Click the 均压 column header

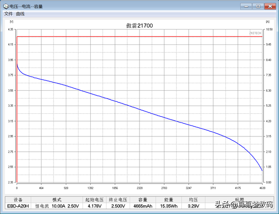pyautogui.click(x=193, y=200)
